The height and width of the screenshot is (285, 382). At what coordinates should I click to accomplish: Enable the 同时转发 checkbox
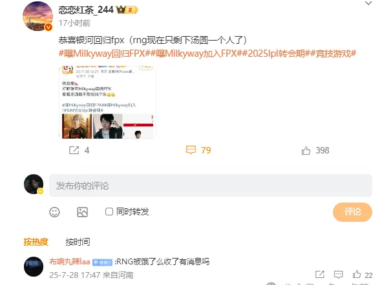[109, 211]
